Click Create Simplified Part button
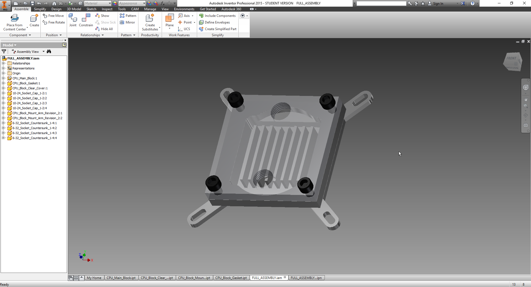Viewport: 531px width, 287px height. [218, 29]
